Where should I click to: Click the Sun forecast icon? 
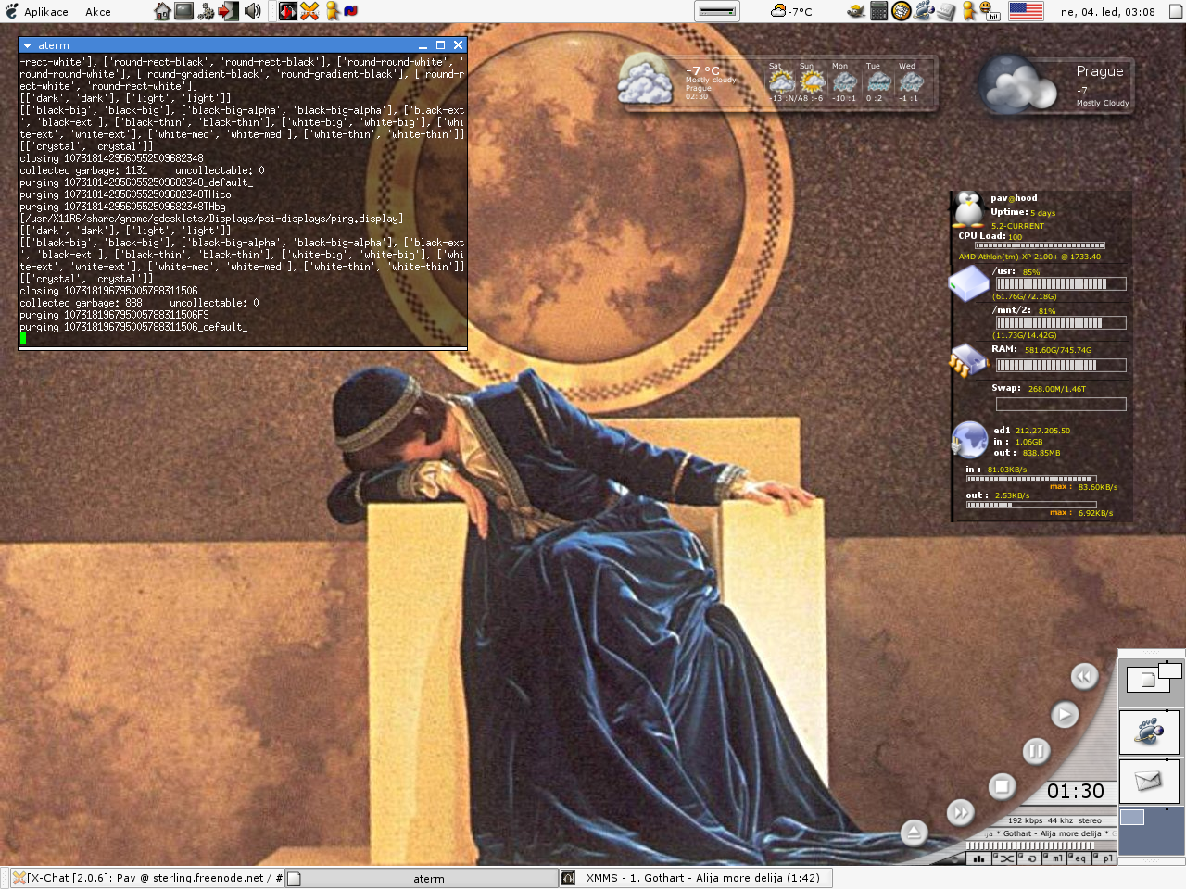(813, 82)
